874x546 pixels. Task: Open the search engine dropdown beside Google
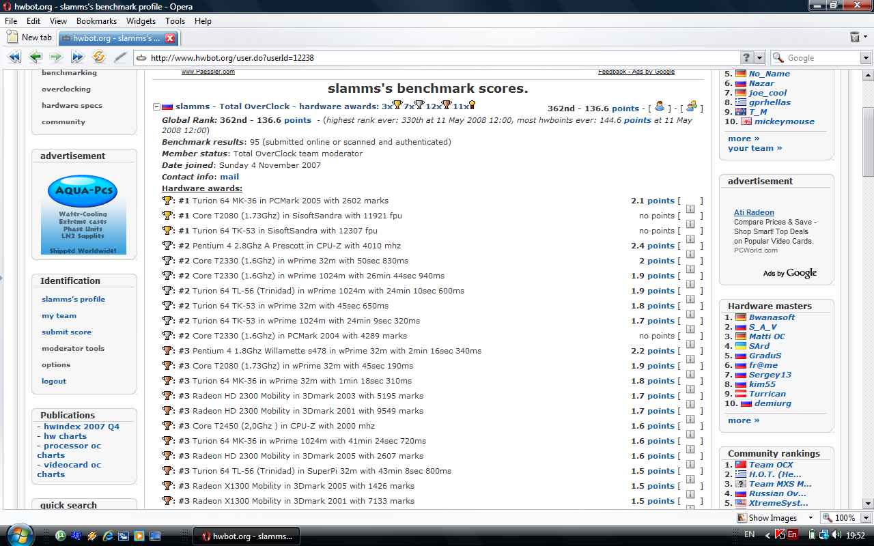[x=866, y=58]
